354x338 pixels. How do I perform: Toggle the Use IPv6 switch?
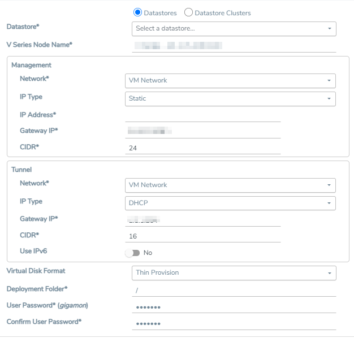[132, 253]
